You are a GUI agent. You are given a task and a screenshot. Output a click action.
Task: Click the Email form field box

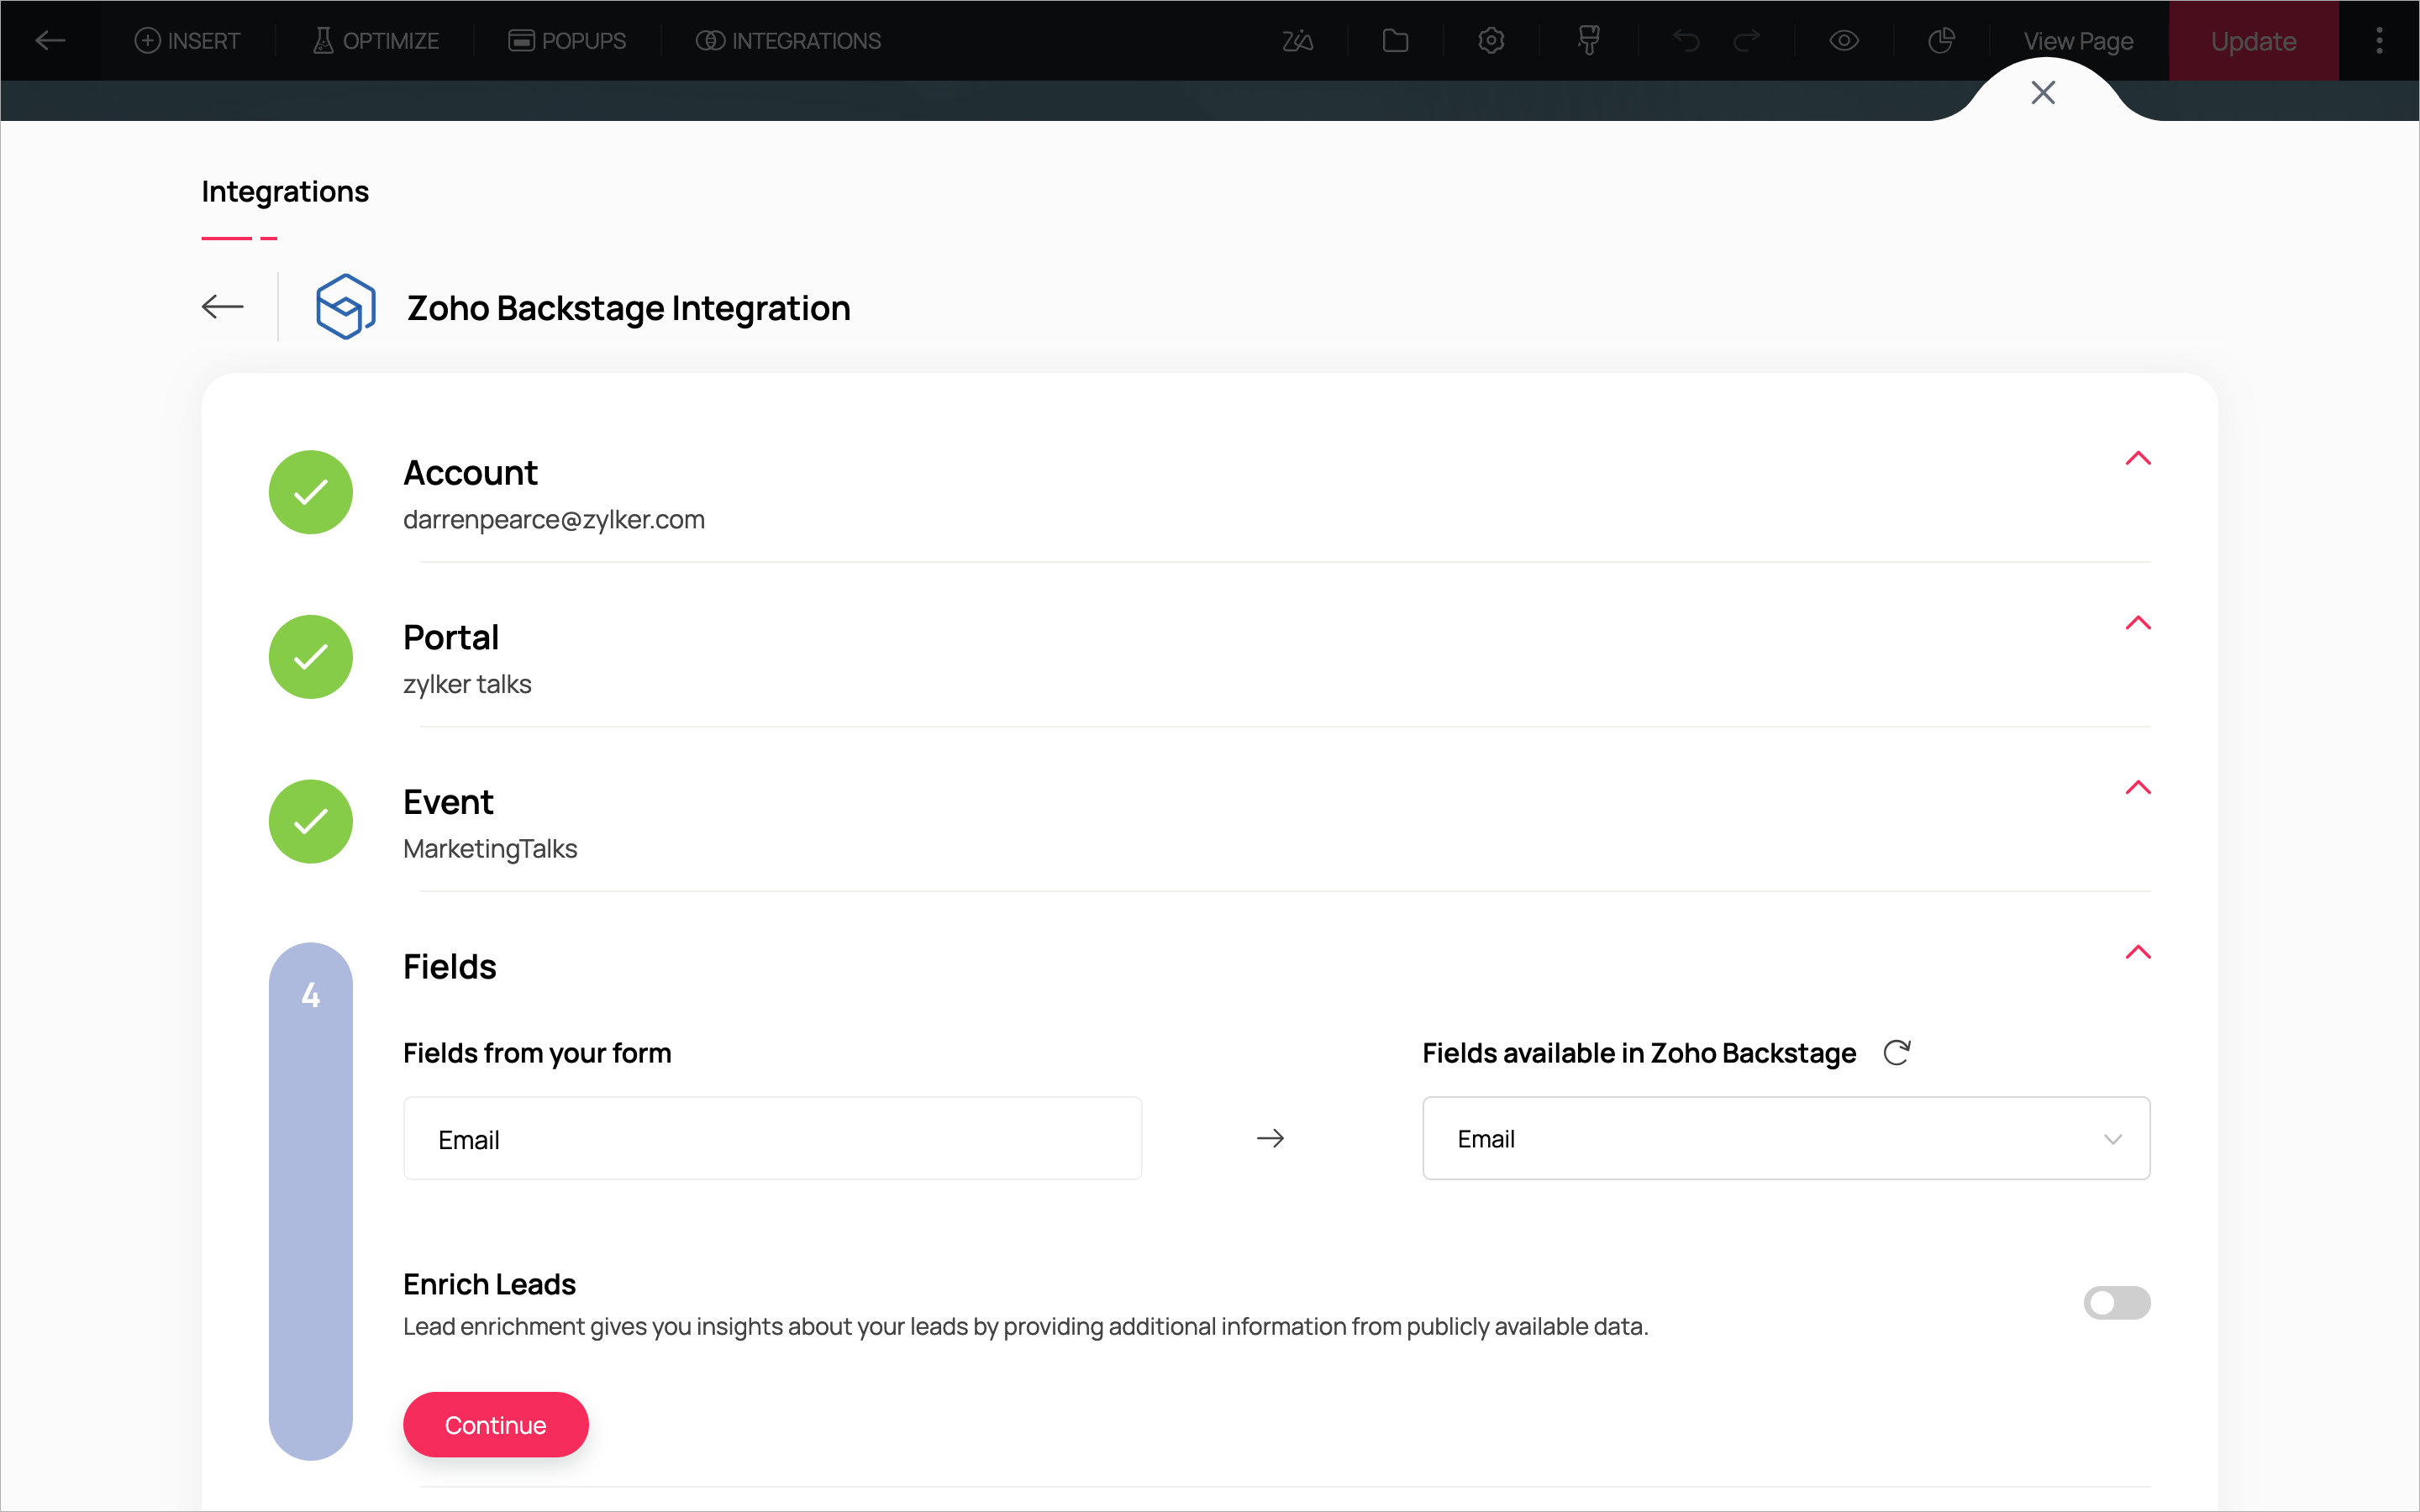(772, 1139)
